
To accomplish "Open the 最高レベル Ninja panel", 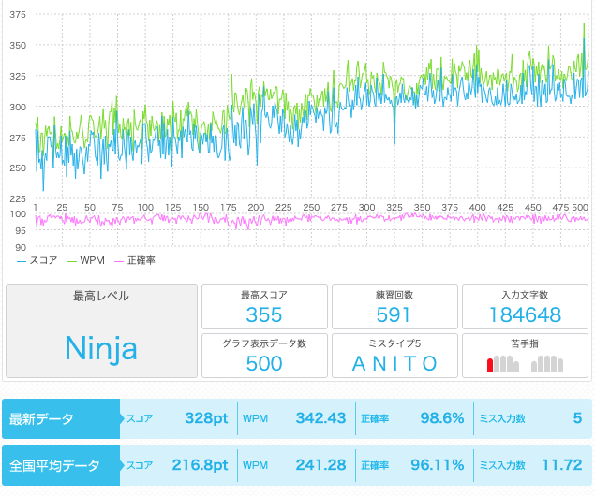I will [101, 331].
